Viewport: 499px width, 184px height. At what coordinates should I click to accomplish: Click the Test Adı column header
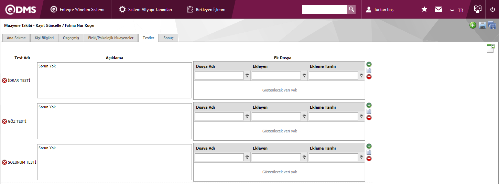[22, 58]
